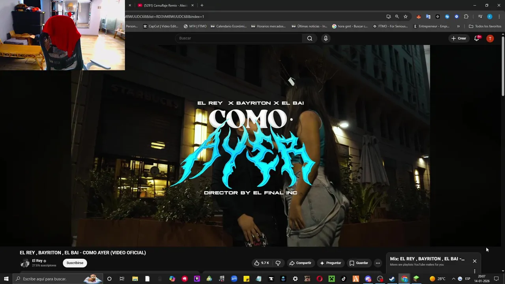Open the El Rey channel name link
Screen dimensions: 505x284
point(37,261)
